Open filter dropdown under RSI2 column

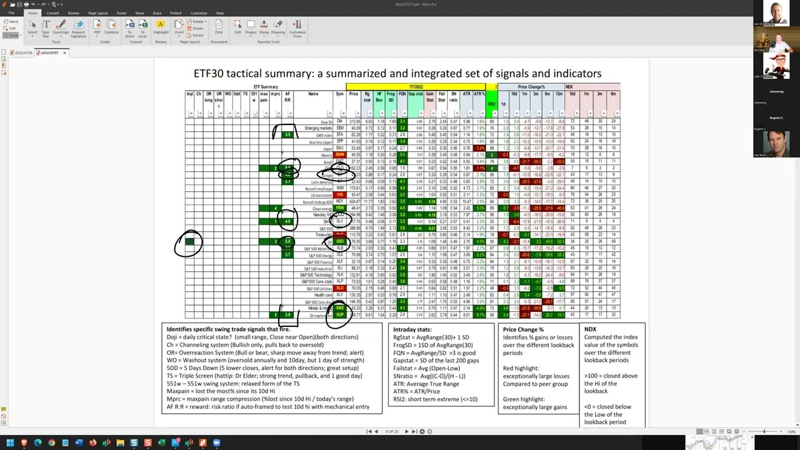point(495,114)
